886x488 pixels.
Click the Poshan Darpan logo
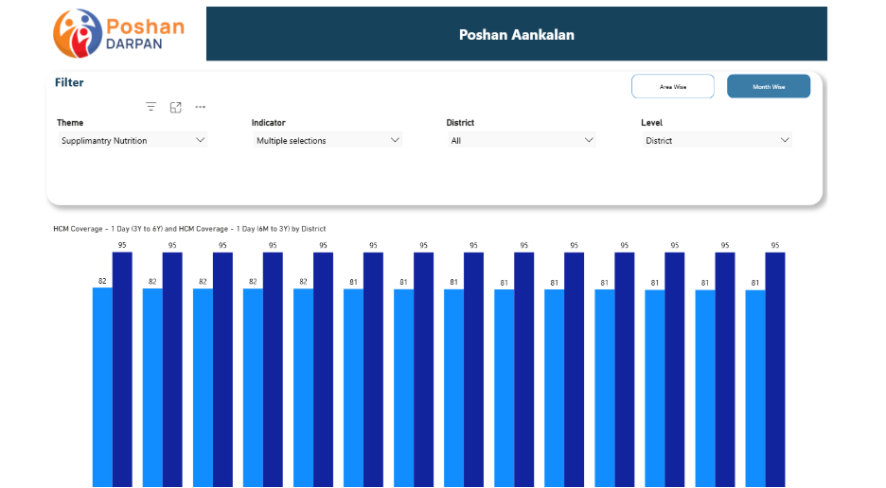(118, 33)
